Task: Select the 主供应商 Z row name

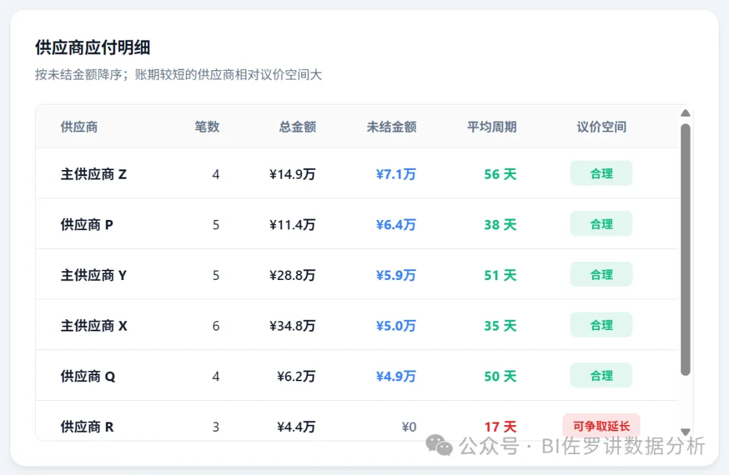Action: tap(93, 174)
